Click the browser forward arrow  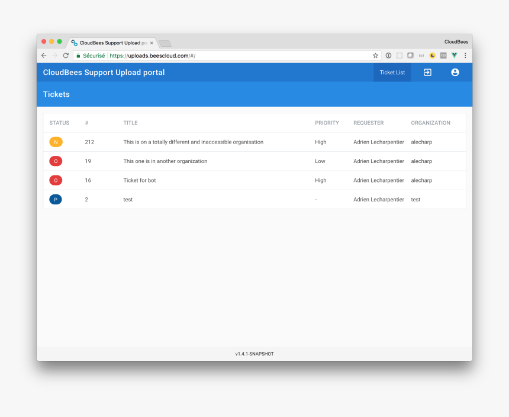pos(54,56)
